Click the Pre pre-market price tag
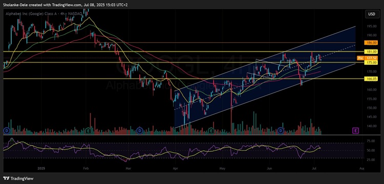The width and height of the screenshot is (384, 184). (x=360, y=58)
